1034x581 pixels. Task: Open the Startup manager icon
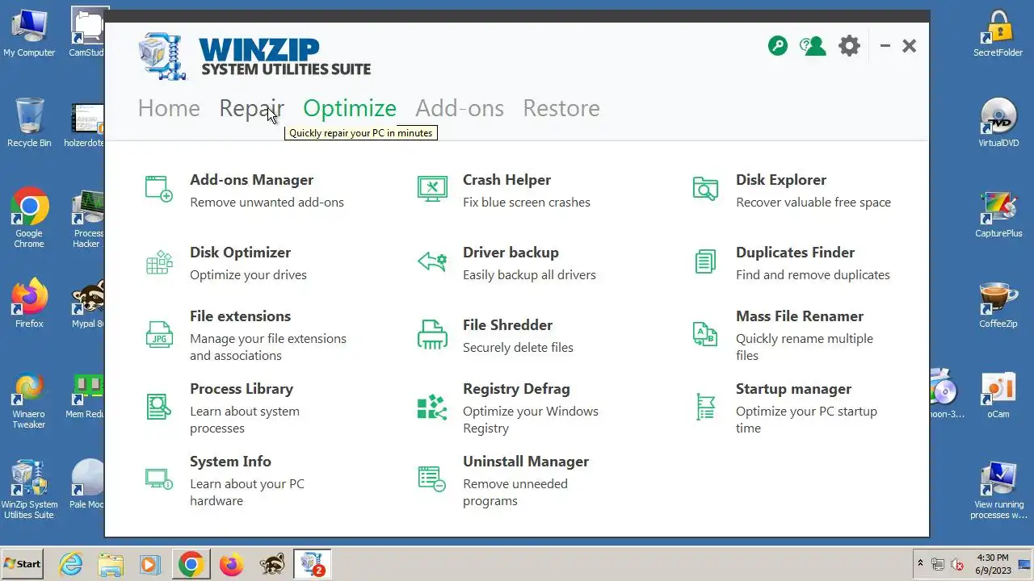pos(705,407)
